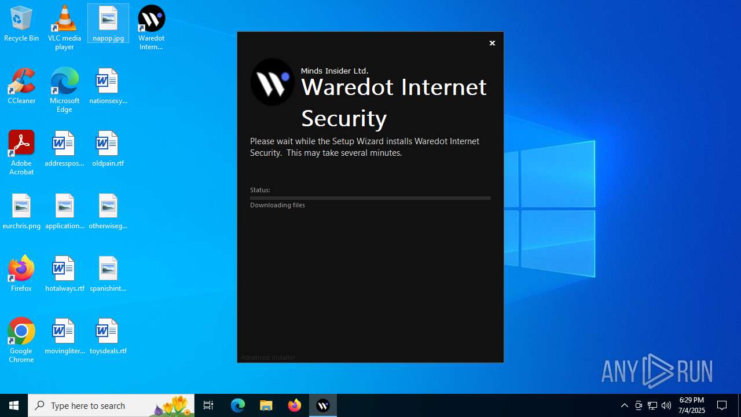
Task: Open the Windows Start menu
Action: click(x=14, y=405)
